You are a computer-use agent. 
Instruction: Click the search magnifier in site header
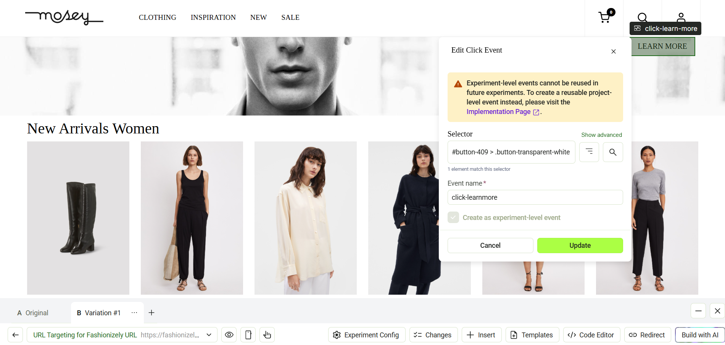coord(642,17)
